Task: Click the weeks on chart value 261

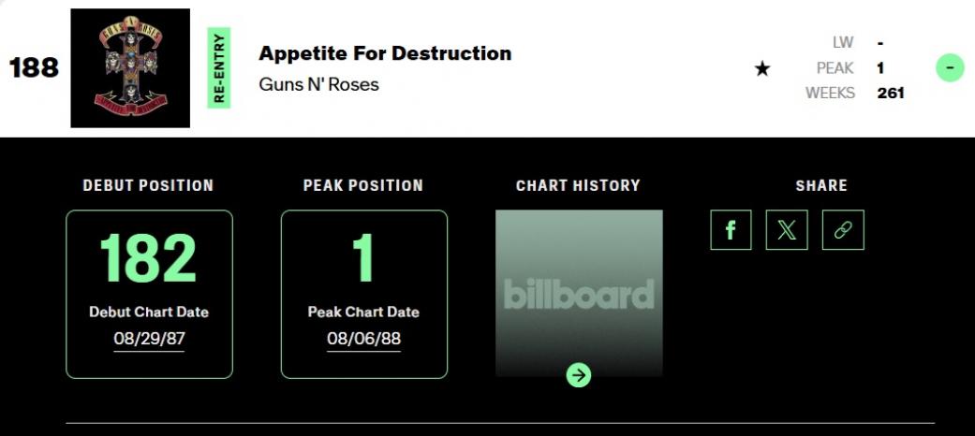Action: [891, 93]
